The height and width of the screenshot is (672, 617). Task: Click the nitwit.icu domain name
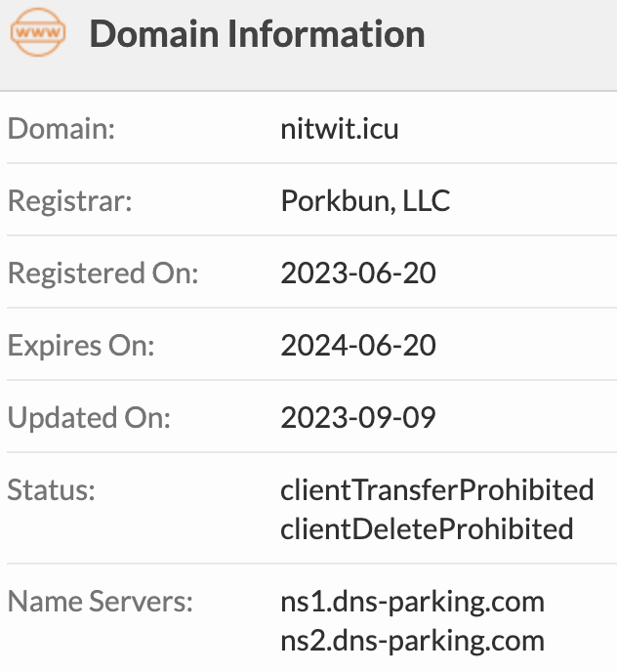[x=339, y=129]
